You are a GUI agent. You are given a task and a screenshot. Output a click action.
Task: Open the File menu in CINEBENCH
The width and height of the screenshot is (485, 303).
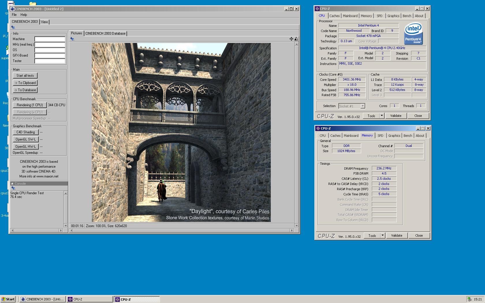[x=14, y=15]
